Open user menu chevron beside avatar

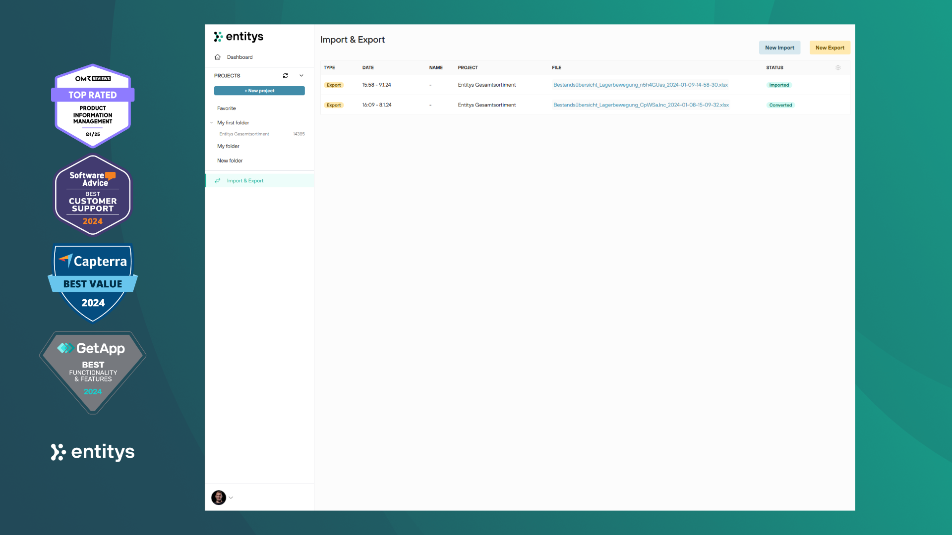[x=231, y=498]
